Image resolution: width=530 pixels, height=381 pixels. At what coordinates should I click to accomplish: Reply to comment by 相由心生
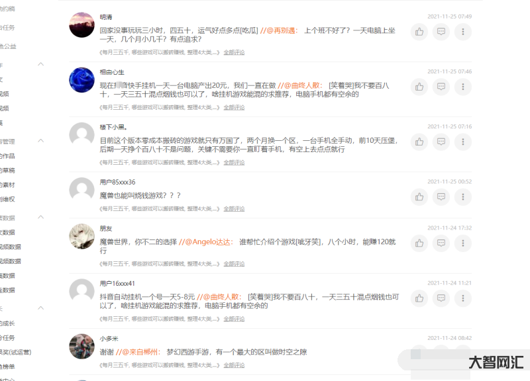[x=441, y=87]
